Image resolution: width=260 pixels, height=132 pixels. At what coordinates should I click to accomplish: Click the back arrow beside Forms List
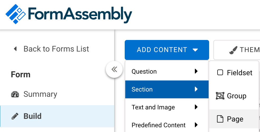click(x=15, y=49)
